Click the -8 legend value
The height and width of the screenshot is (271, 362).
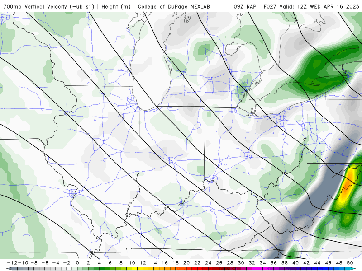tap(34, 263)
